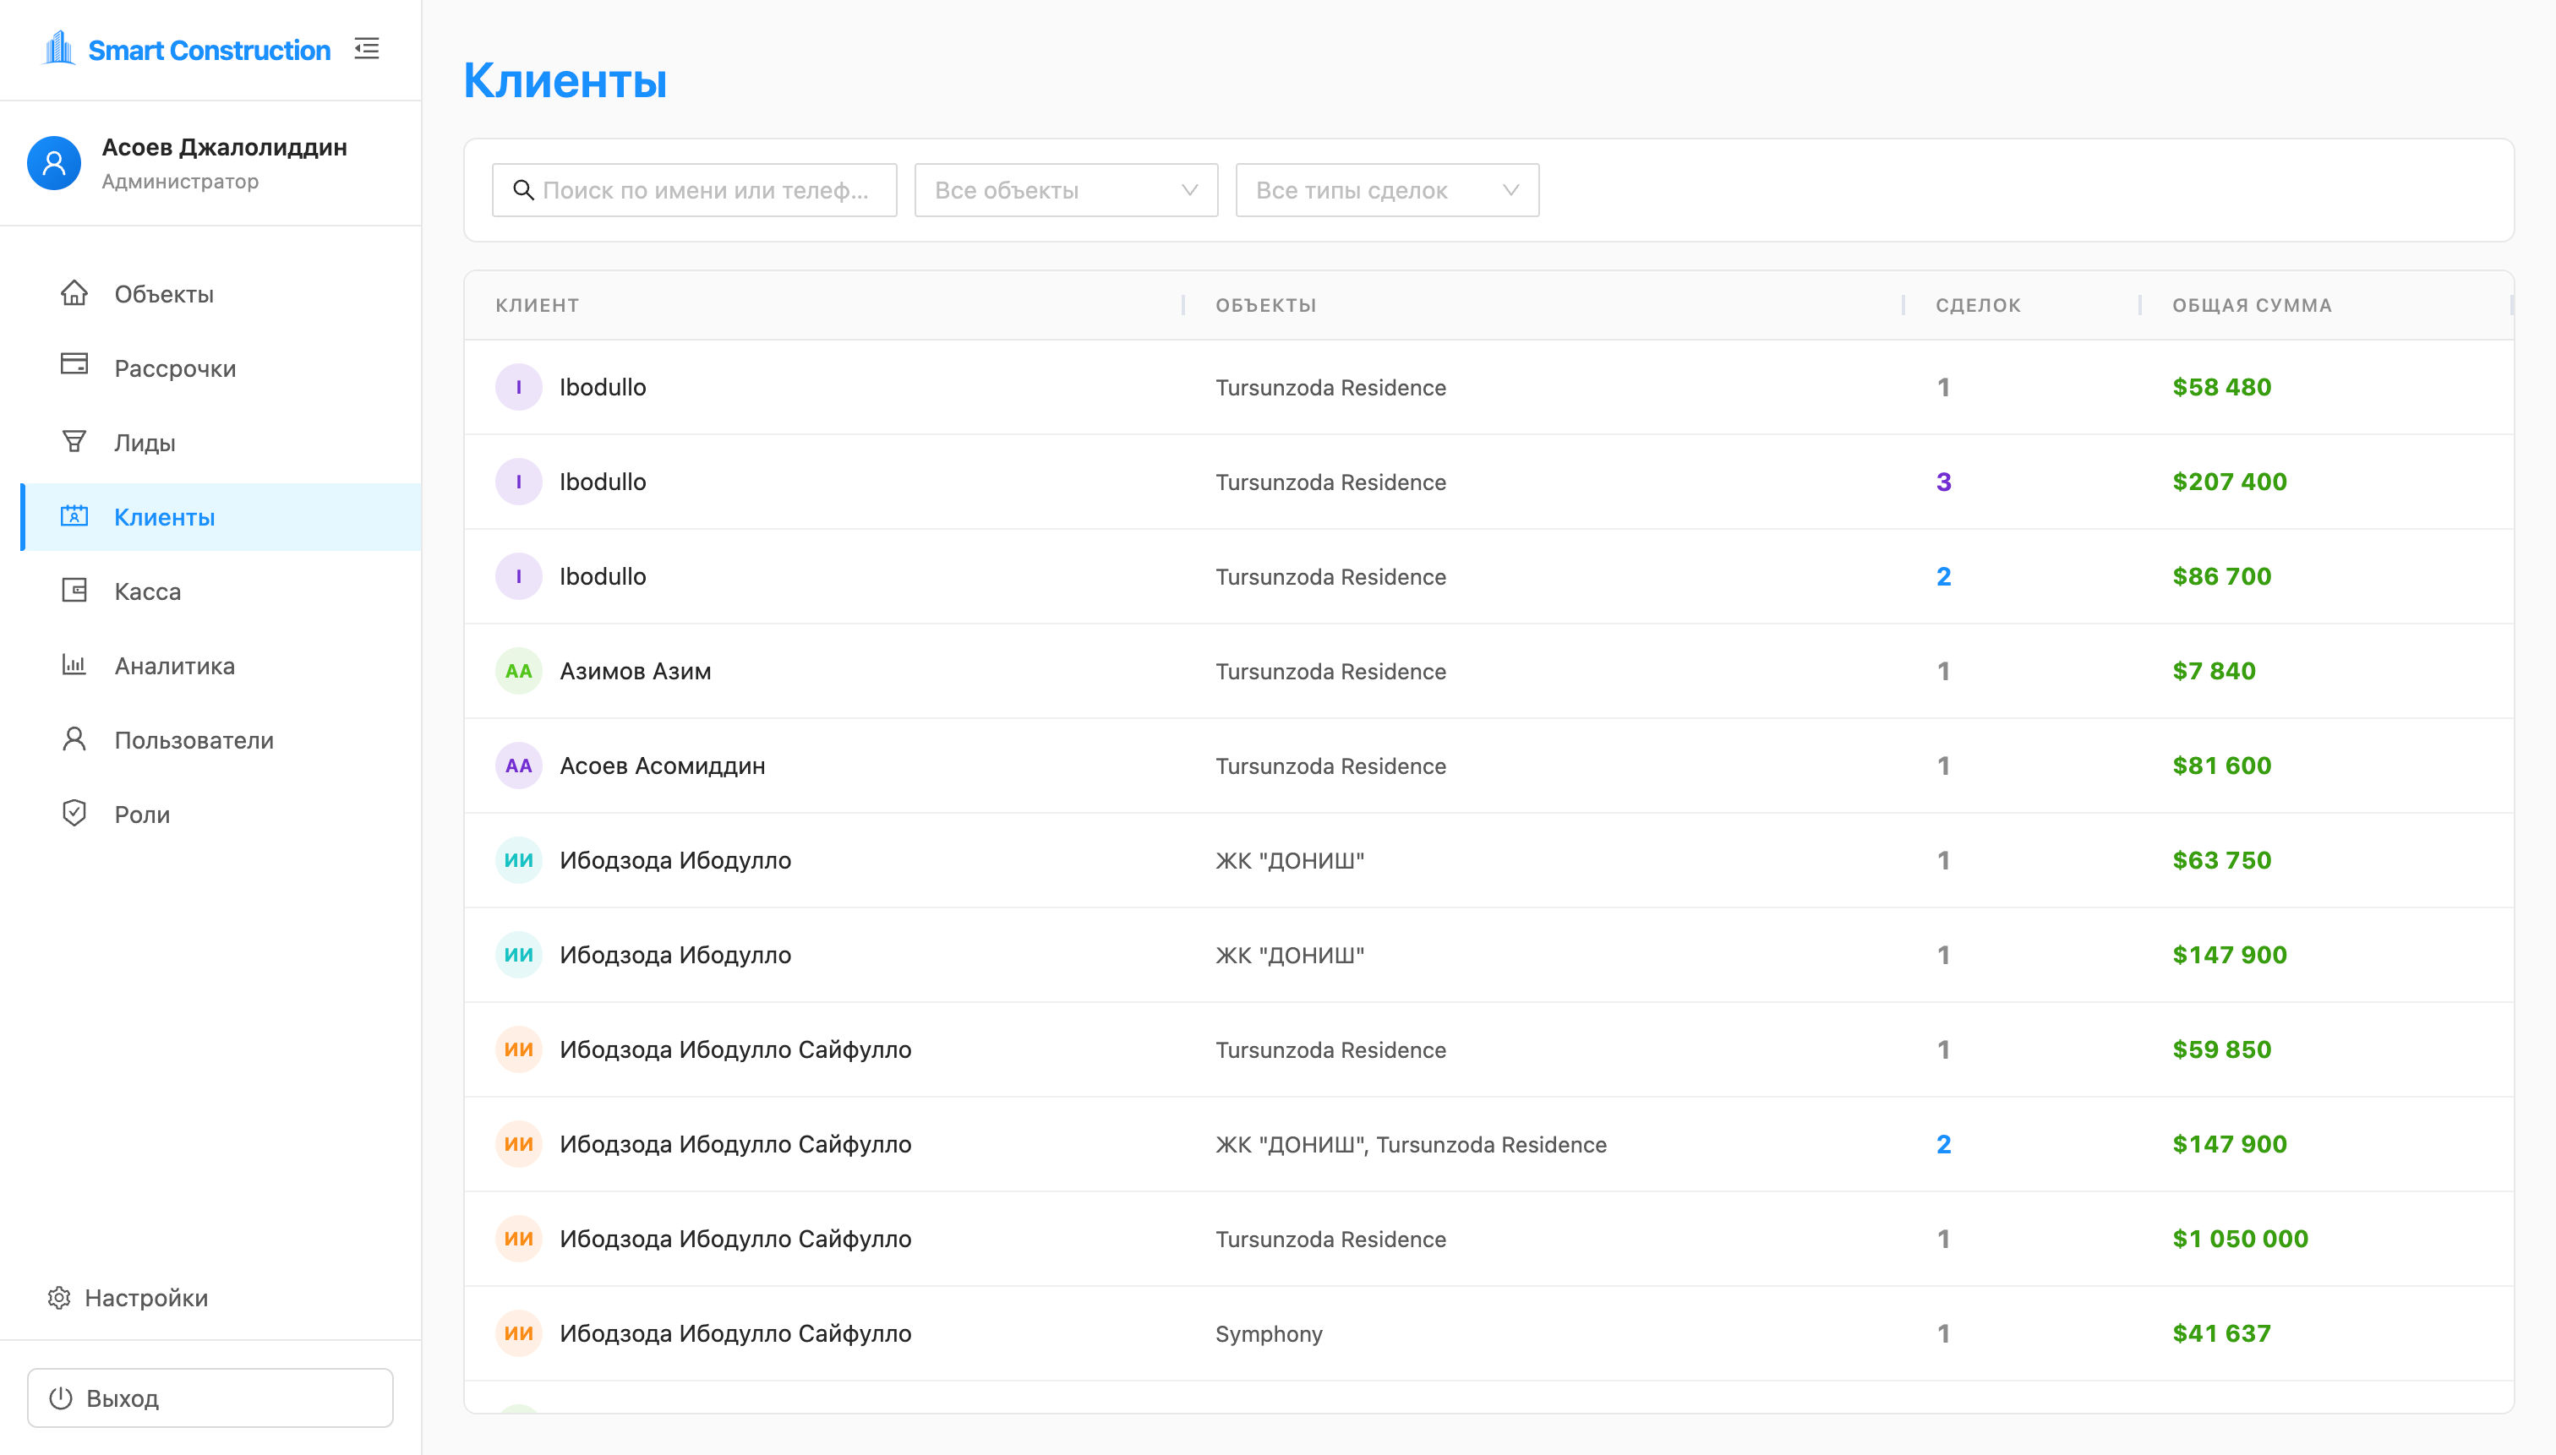Collapse the sidebar with the menu-fold icon
Viewport: 2556px width, 1455px height.
coord(367,48)
